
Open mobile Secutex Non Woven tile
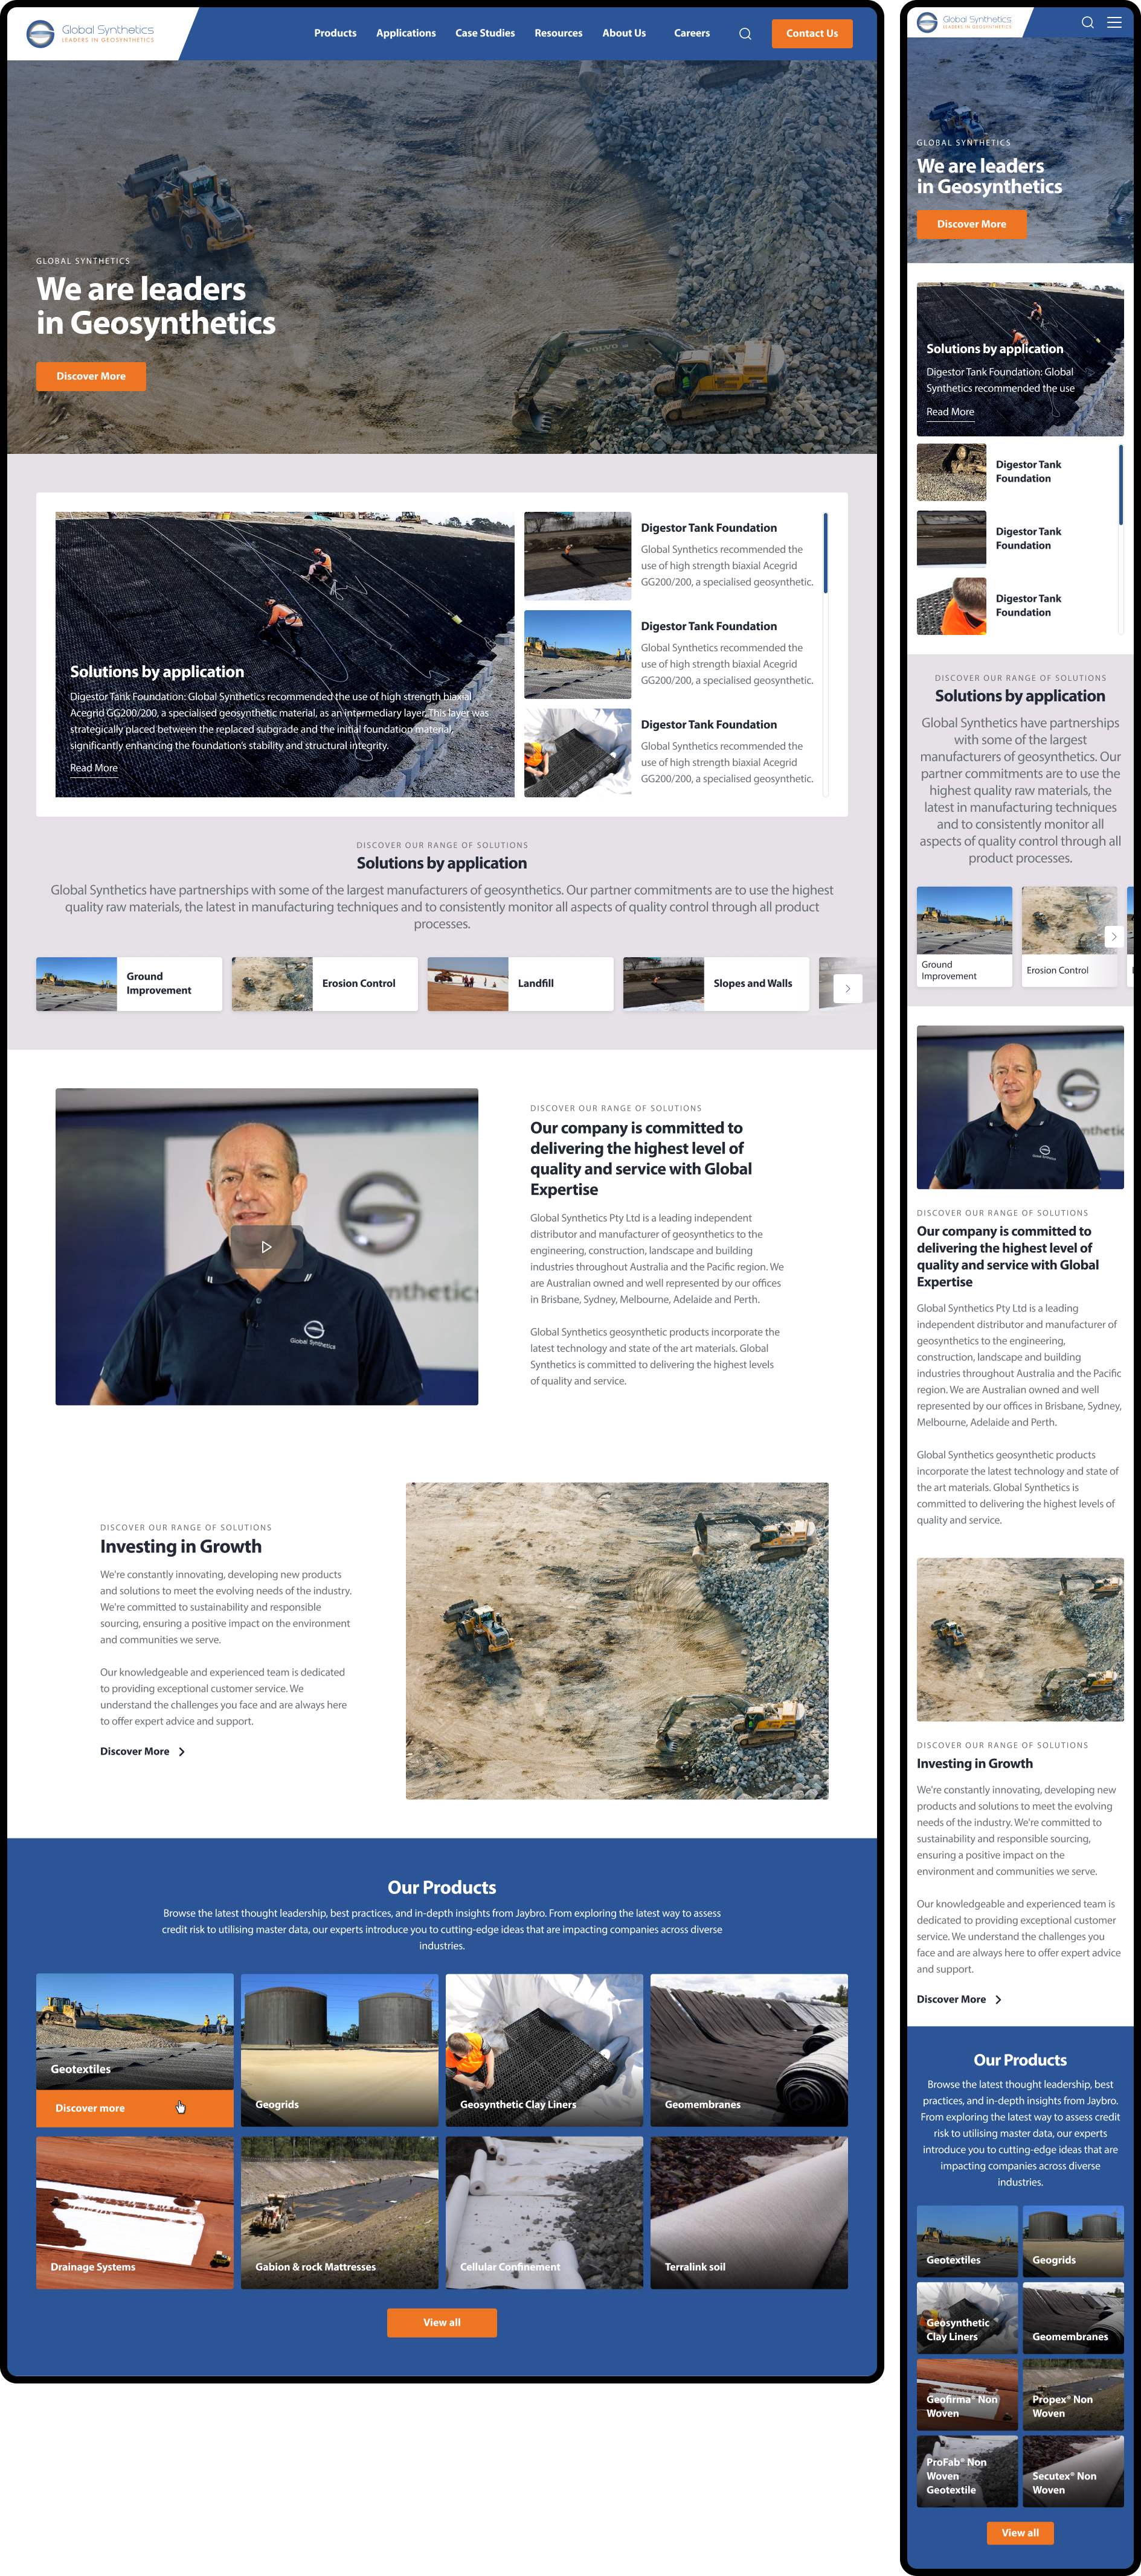[x=1073, y=2472]
